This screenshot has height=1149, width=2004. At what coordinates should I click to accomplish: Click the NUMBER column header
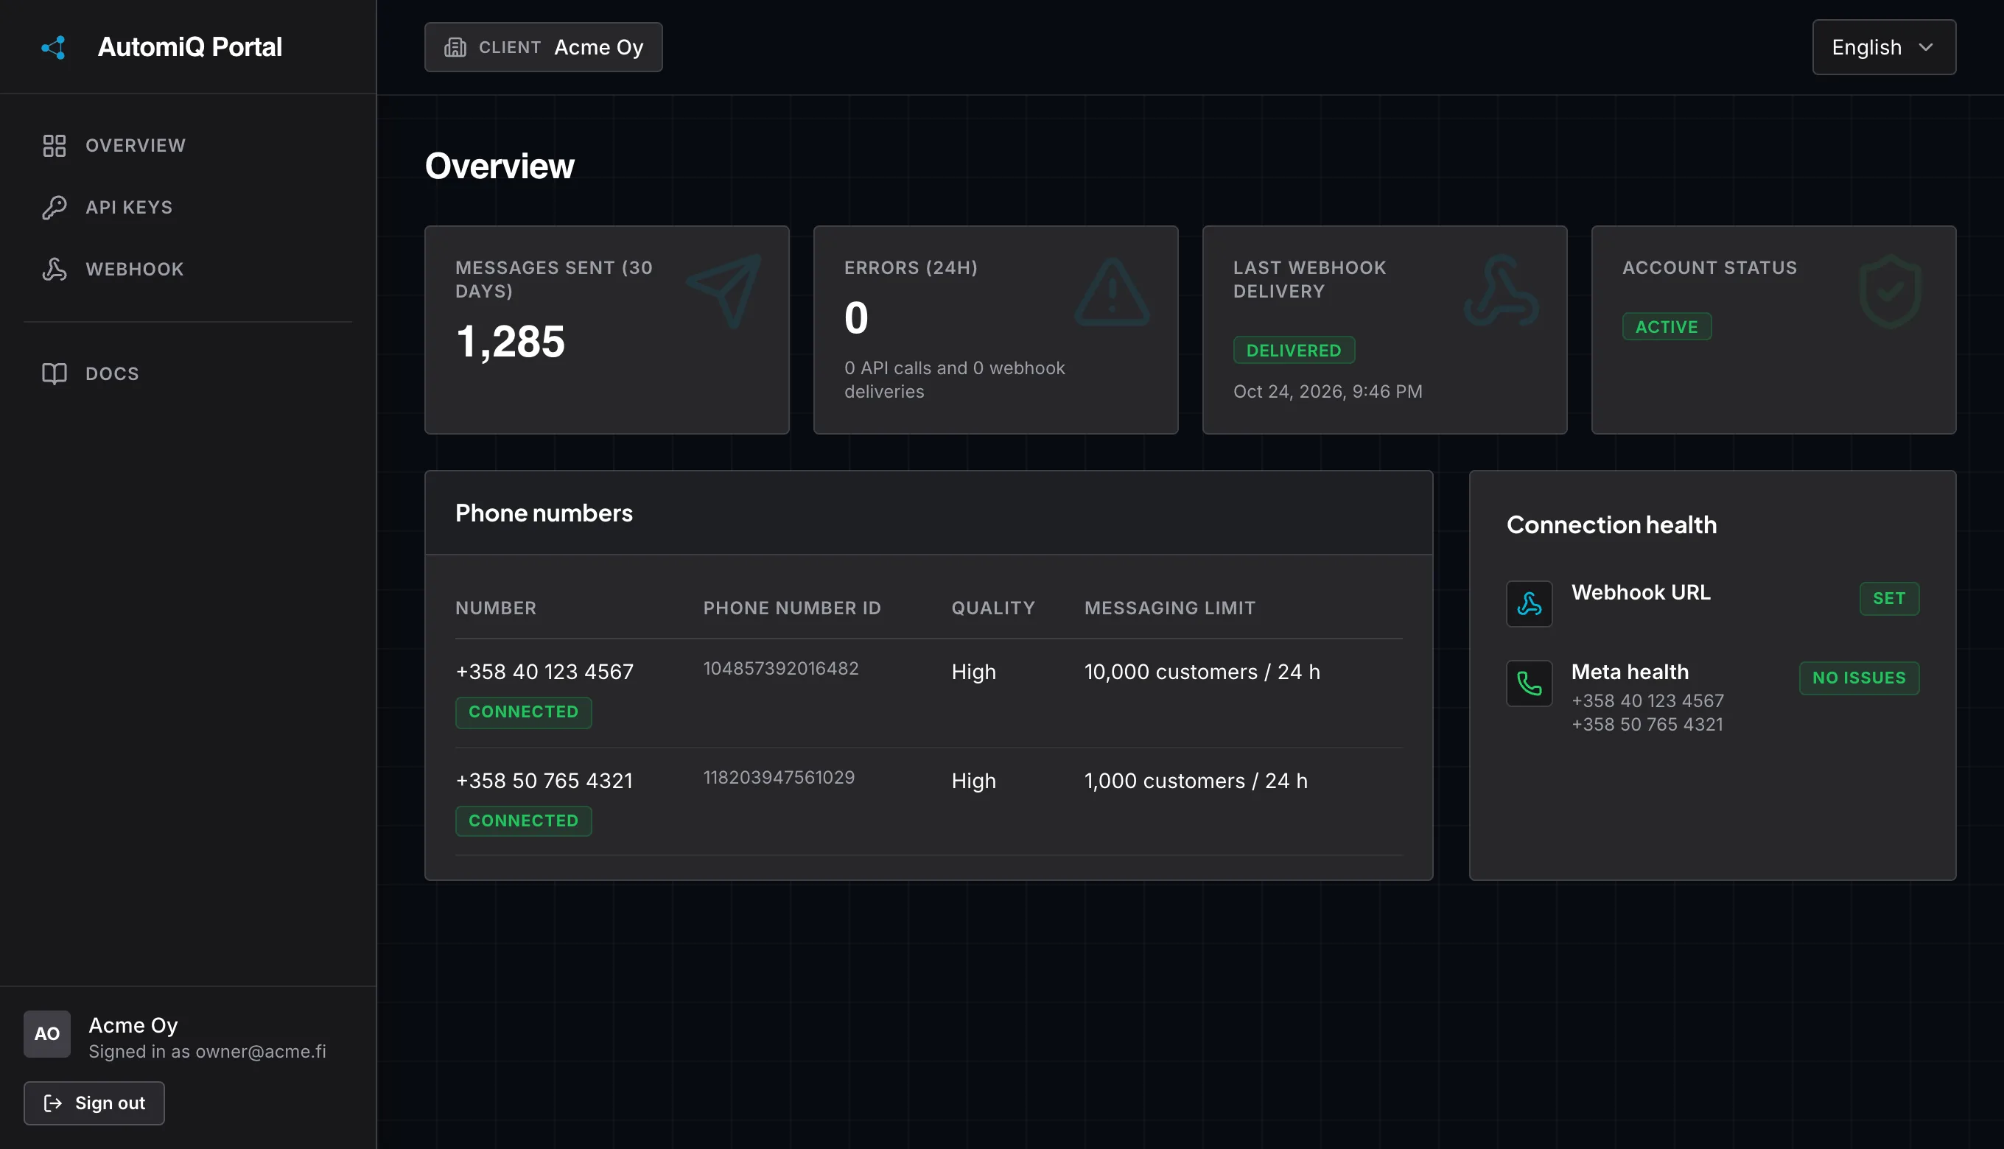click(496, 608)
